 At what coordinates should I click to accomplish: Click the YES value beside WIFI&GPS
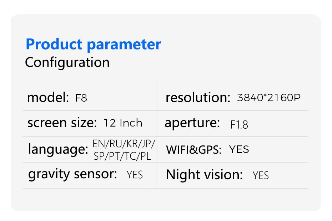[x=239, y=149]
